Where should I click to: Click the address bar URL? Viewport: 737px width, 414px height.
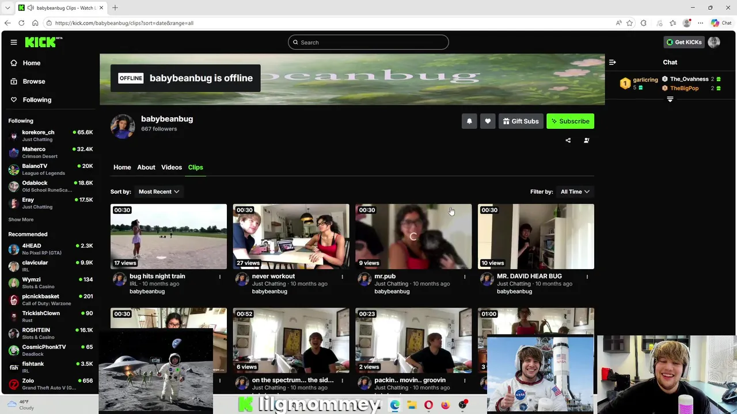tap(124, 23)
